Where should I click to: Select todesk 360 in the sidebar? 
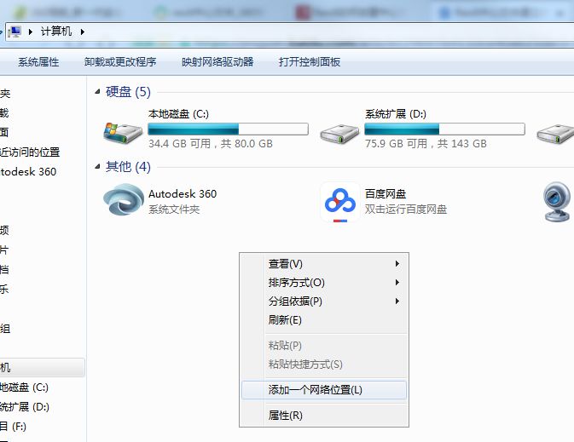28,172
